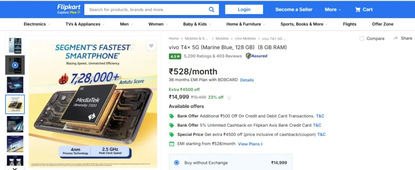Viewport: 415px width, 170px height.
Task: Expand the Baby & Kids dropdown
Action: (197, 24)
